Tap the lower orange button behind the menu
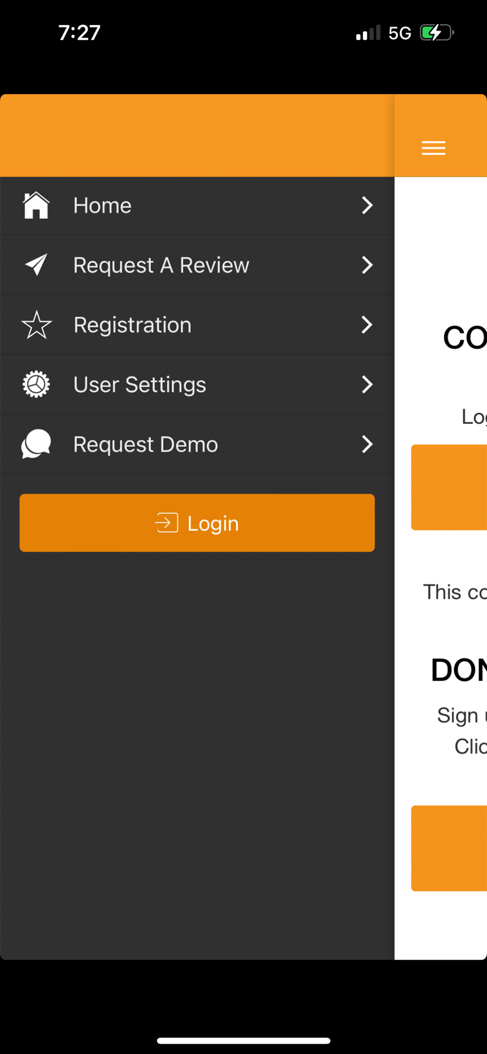This screenshot has width=487, height=1054. 449,848
